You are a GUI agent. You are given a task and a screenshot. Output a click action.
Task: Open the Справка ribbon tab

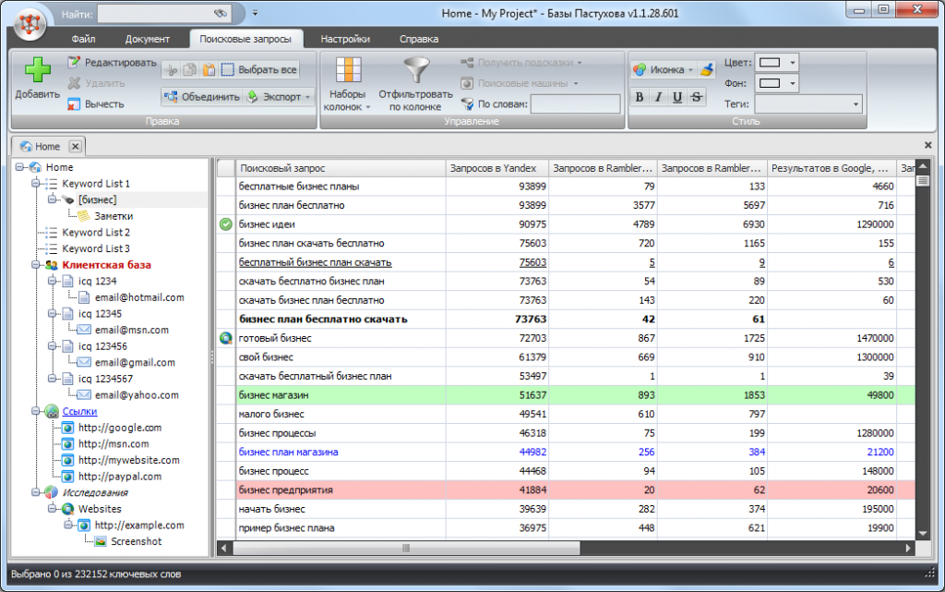tap(419, 39)
